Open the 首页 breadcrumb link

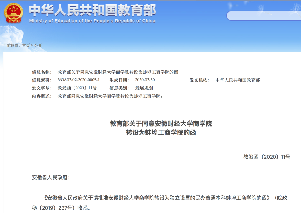tap(26, 45)
